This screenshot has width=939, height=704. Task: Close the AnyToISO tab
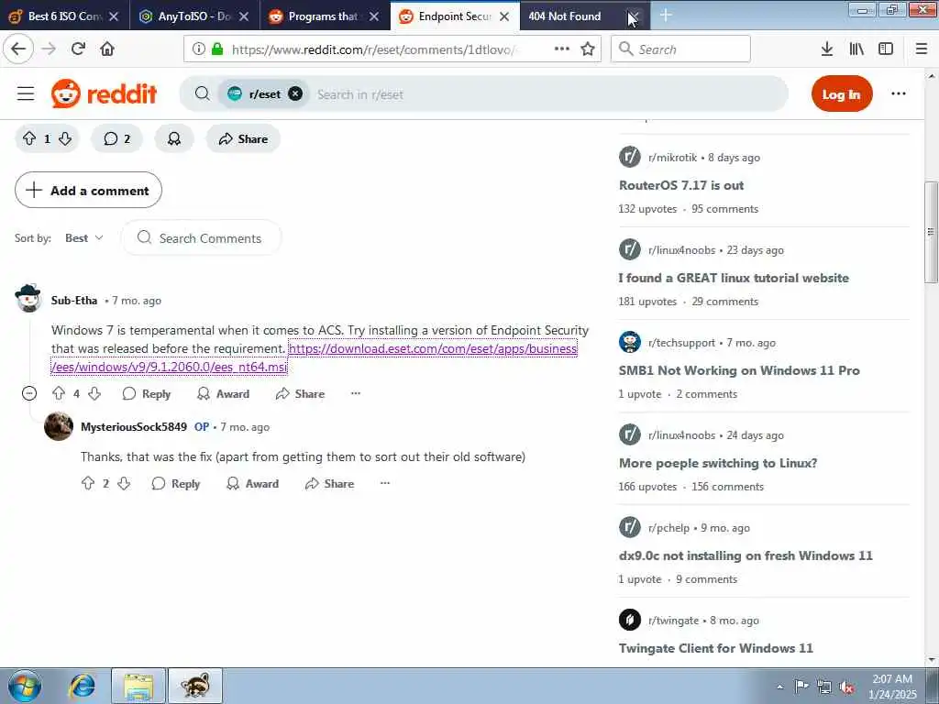pyautogui.click(x=244, y=16)
